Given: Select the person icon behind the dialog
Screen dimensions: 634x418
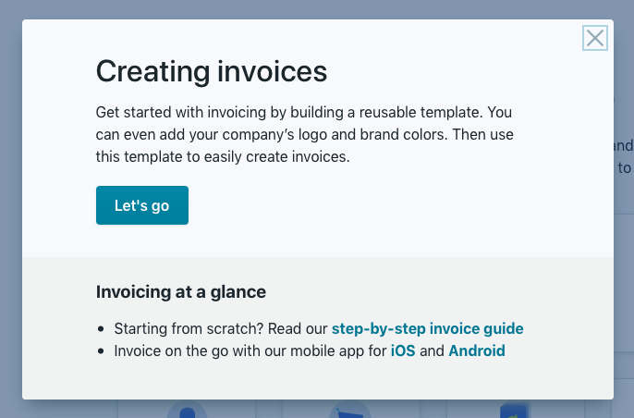Looking at the screenshot, I should click(188, 409).
